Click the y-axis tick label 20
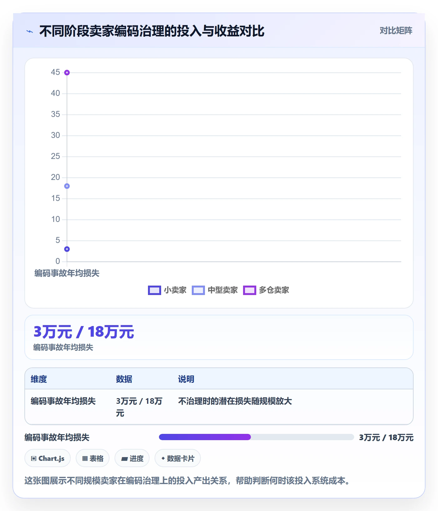The height and width of the screenshot is (511, 438). tap(55, 177)
